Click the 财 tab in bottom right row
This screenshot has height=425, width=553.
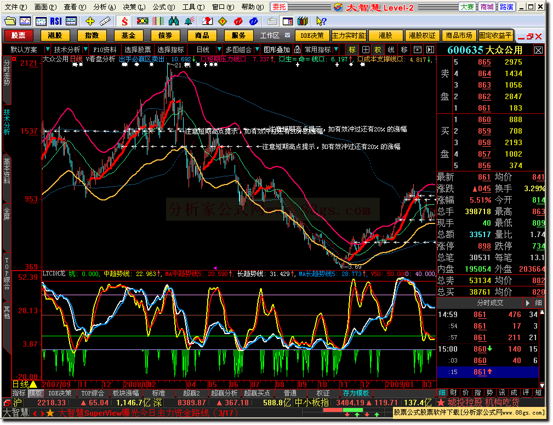[x=454, y=393]
